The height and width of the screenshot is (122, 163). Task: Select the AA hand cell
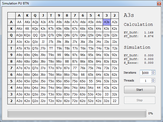click(19, 22)
